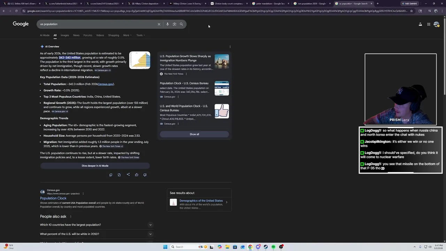Open Steam from the taskbar
The height and width of the screenshot is (251, 446).
[x=266, y=247]
